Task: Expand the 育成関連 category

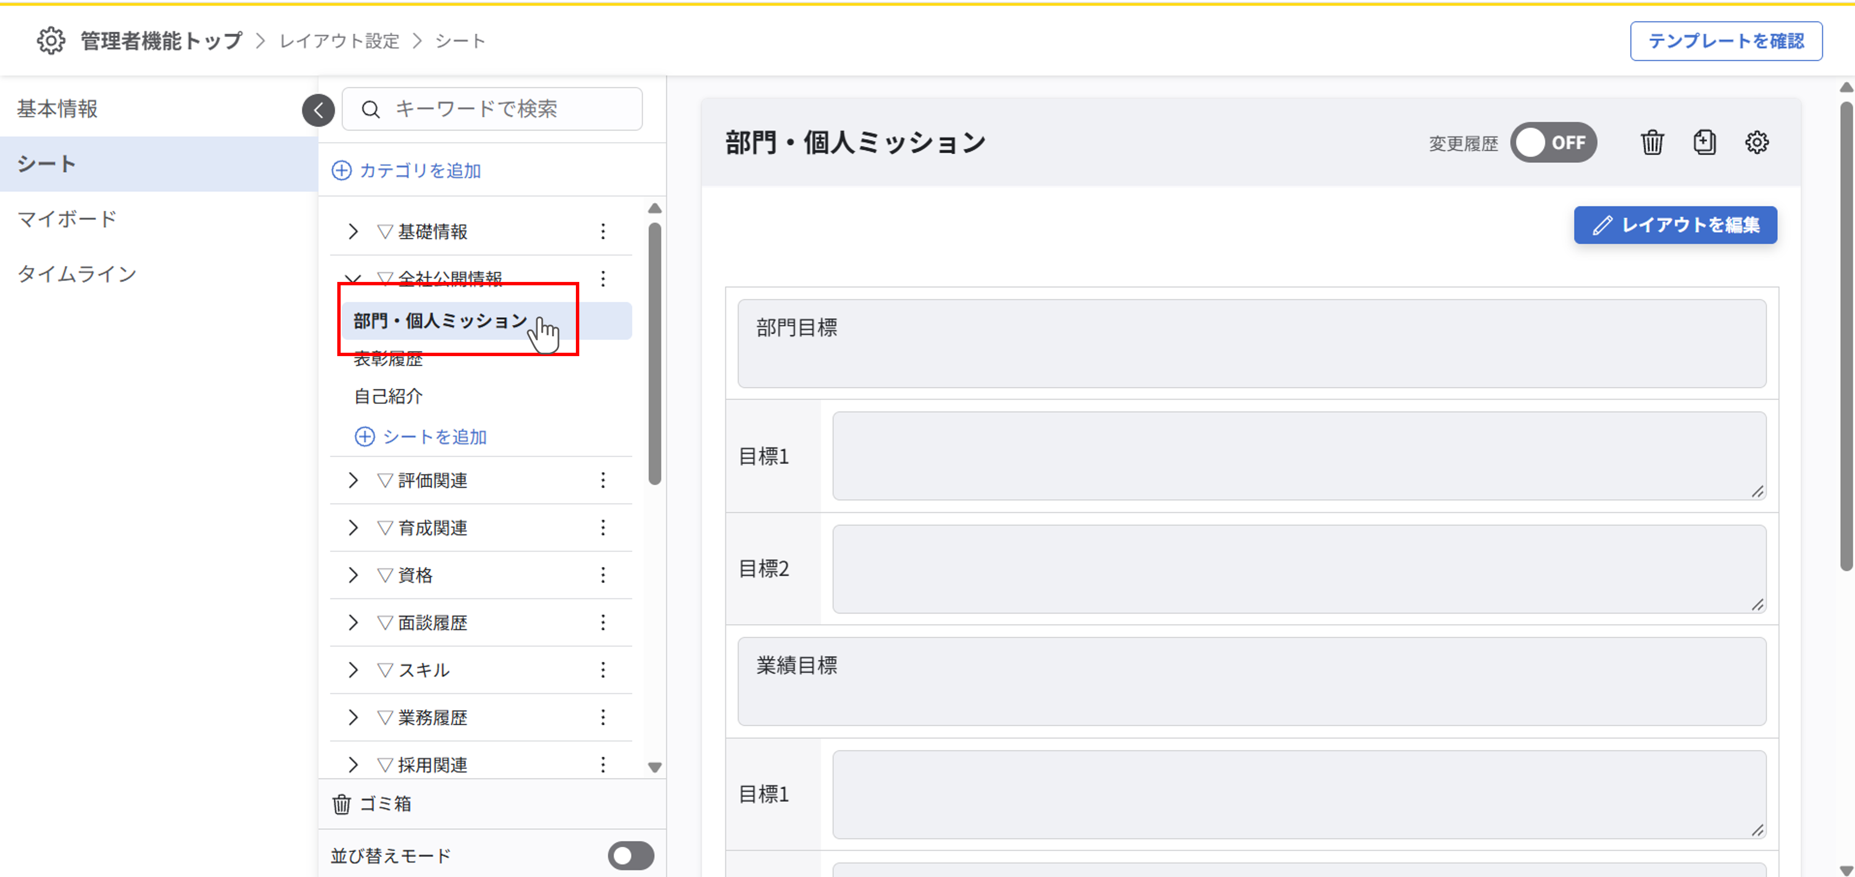Action: click(353, 528)
